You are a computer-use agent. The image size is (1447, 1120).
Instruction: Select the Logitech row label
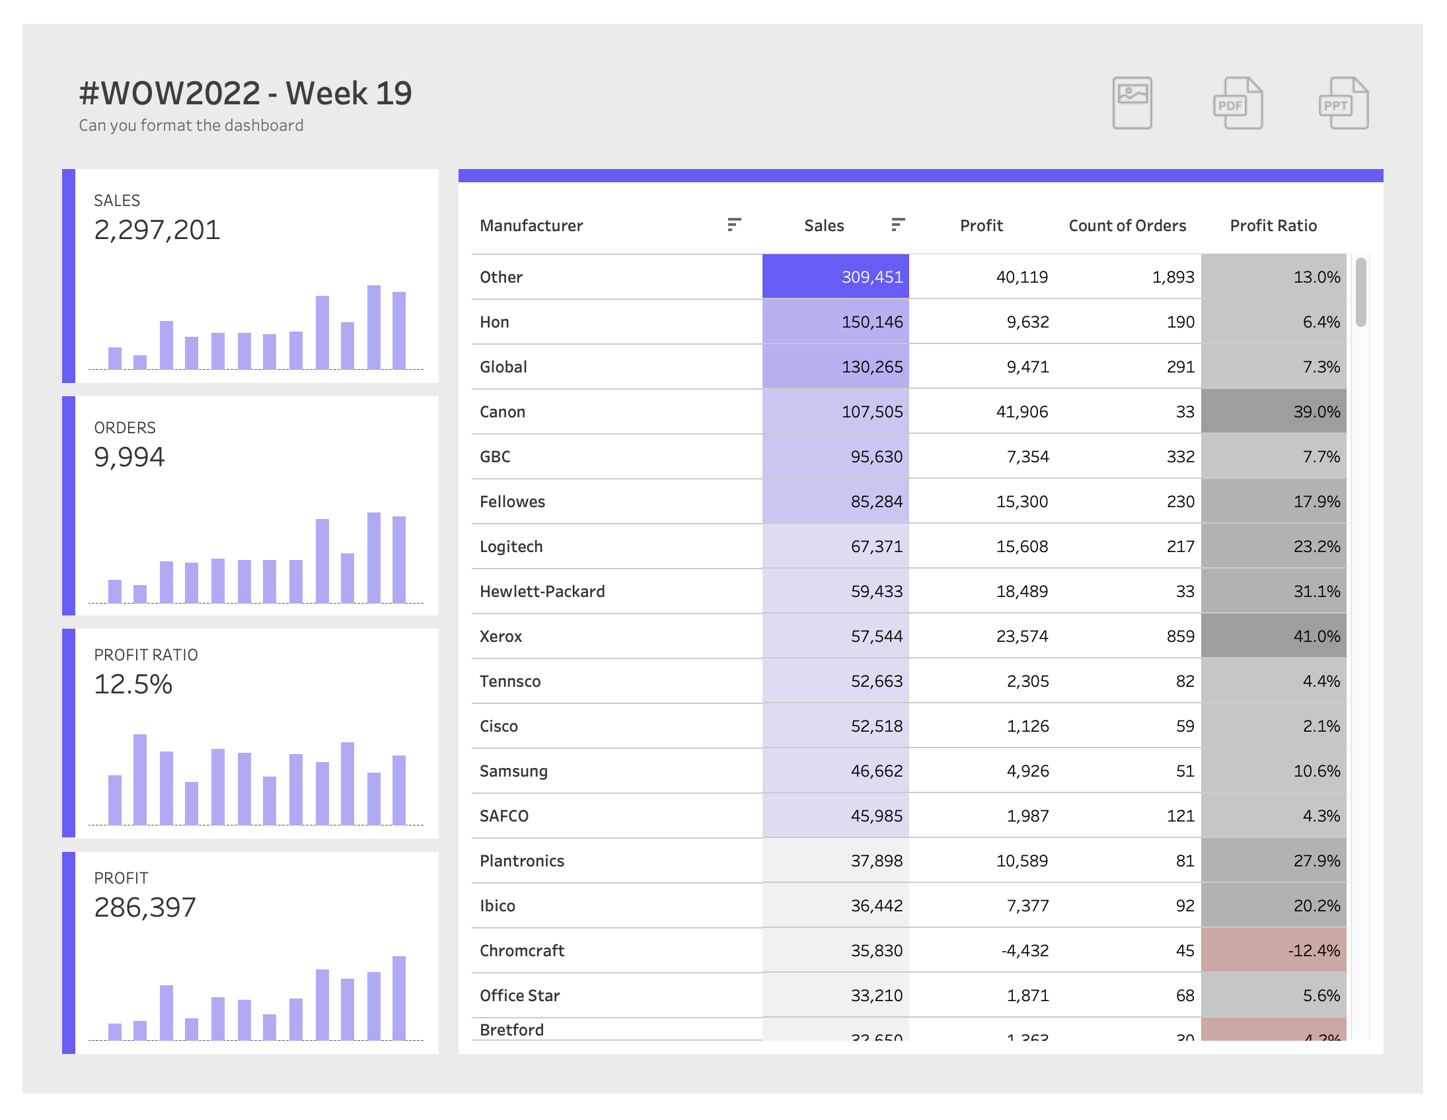(x=511, y=546)
